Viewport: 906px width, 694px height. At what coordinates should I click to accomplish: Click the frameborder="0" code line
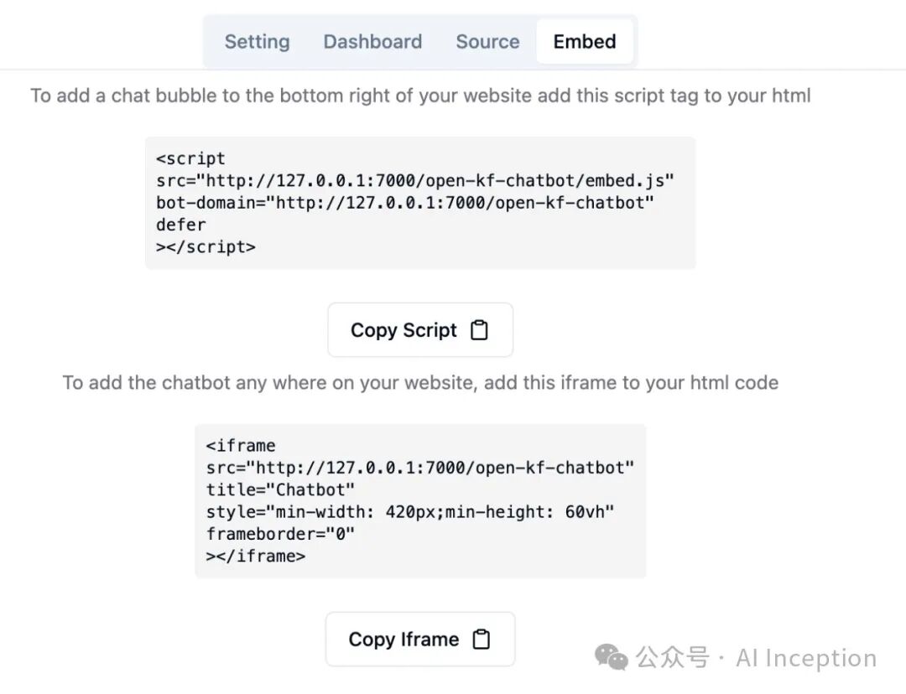281,534
